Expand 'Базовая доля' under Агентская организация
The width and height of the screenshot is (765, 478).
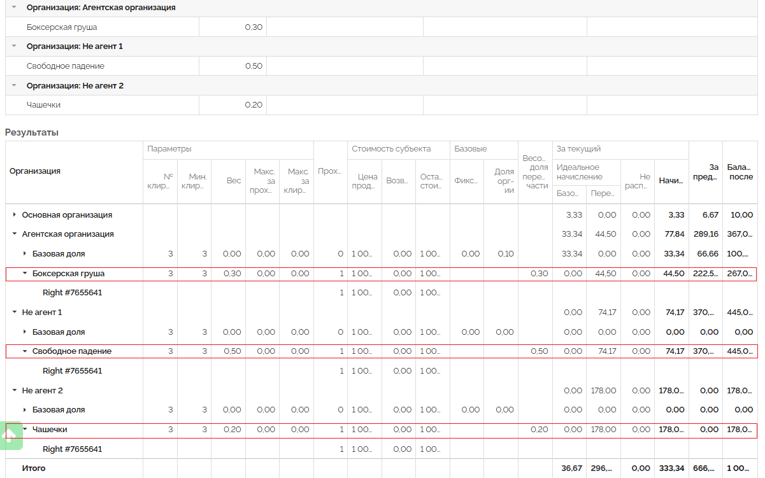click(25, 254)
